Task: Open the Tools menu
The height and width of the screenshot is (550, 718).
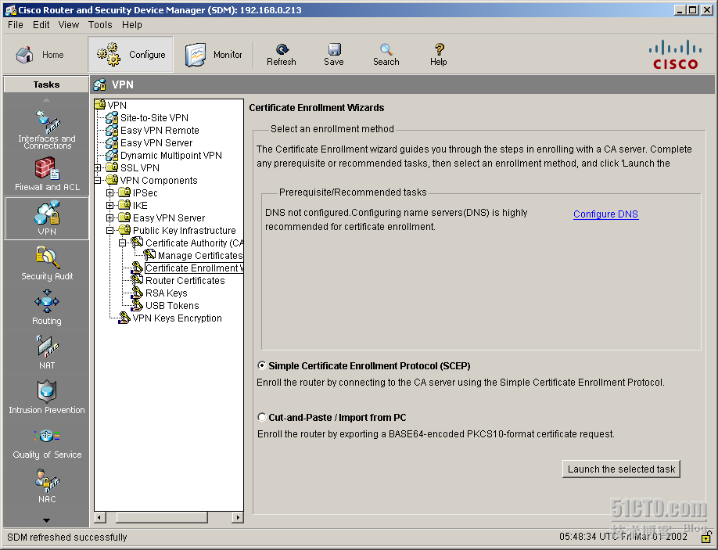Action: tap(100, 25)
